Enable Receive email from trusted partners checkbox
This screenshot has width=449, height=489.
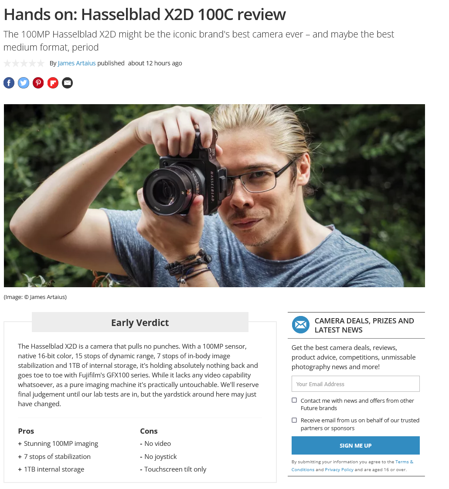pos(294,421)
